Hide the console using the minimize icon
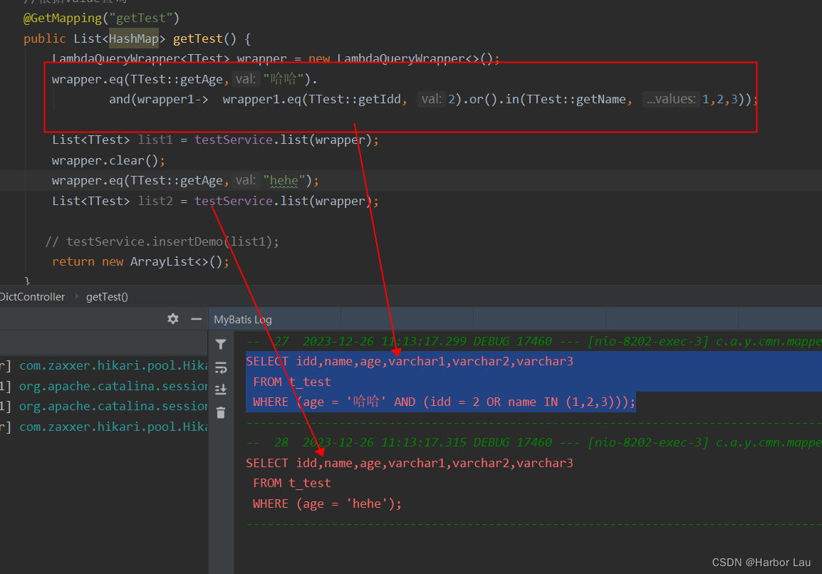Image resolution: width=822 pixels, height=574 pixels. tap(197, 319)
